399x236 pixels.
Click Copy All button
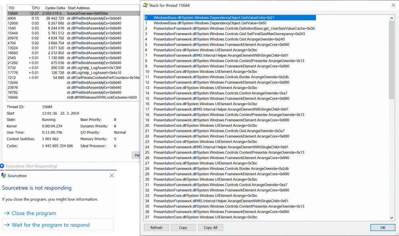pyautogui.click(x=210, y=228)
